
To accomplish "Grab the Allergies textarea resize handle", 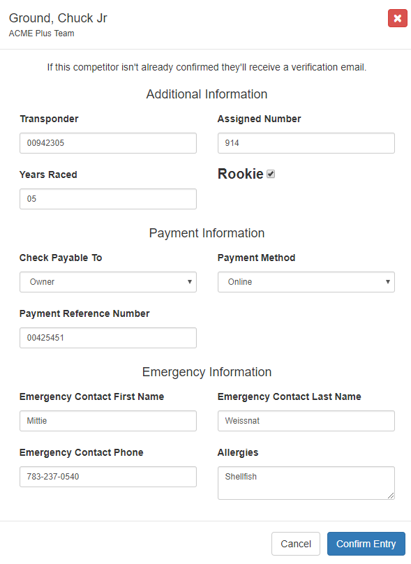I will point(391,496).
